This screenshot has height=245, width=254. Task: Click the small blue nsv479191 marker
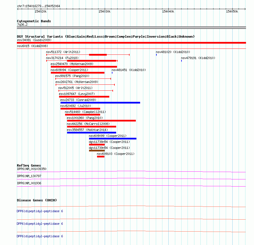(182, 61)
